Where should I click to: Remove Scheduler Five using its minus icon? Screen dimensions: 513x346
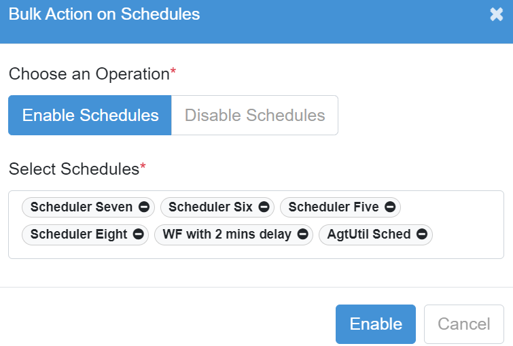(x=390, y=207)
